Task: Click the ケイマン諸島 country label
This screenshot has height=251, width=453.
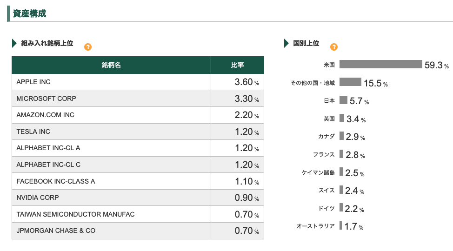Action: [x=318, y=172]
